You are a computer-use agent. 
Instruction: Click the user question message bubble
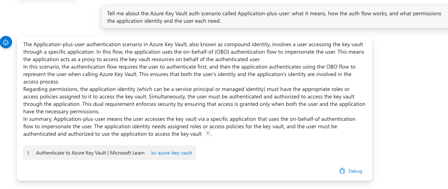click(x=274, y=17)
